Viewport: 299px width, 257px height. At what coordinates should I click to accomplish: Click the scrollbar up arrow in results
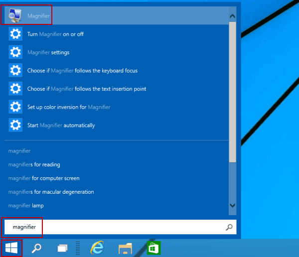point(232,16)
